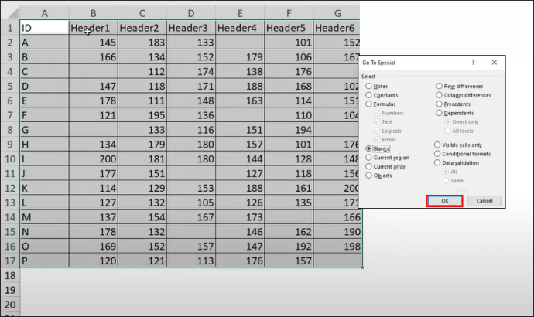Select column G header
This screenshot has height=317, width=534.
pyautogui.click(x=337, y=13)
